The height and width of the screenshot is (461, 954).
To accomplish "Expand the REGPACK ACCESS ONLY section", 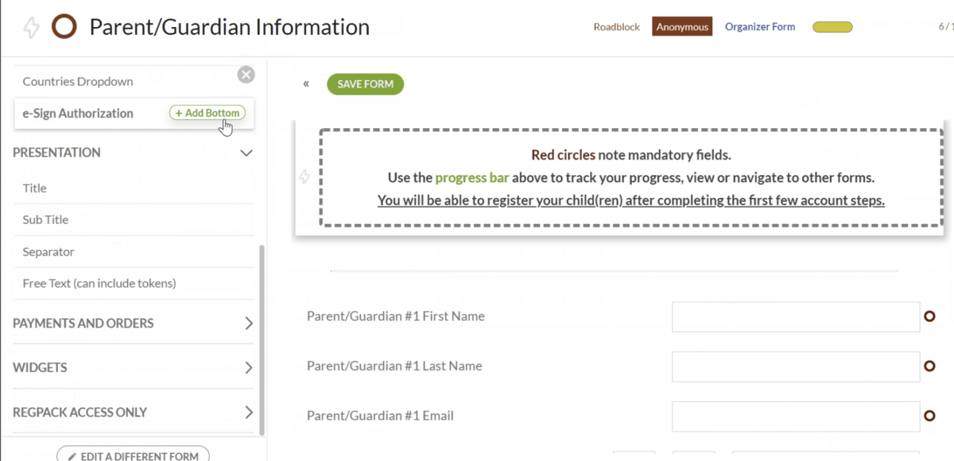I will click(248, 413).
